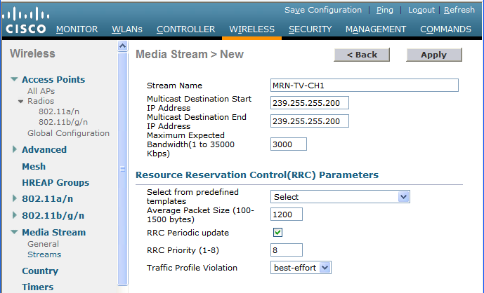
Task: Click the Logout link
Action: click(x=421, y=10)
